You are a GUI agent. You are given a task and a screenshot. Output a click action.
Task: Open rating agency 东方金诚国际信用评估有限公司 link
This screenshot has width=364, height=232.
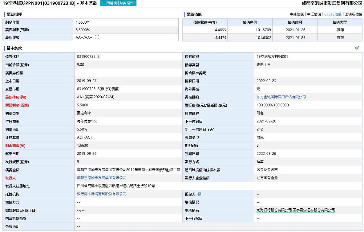tap(281, 97)
